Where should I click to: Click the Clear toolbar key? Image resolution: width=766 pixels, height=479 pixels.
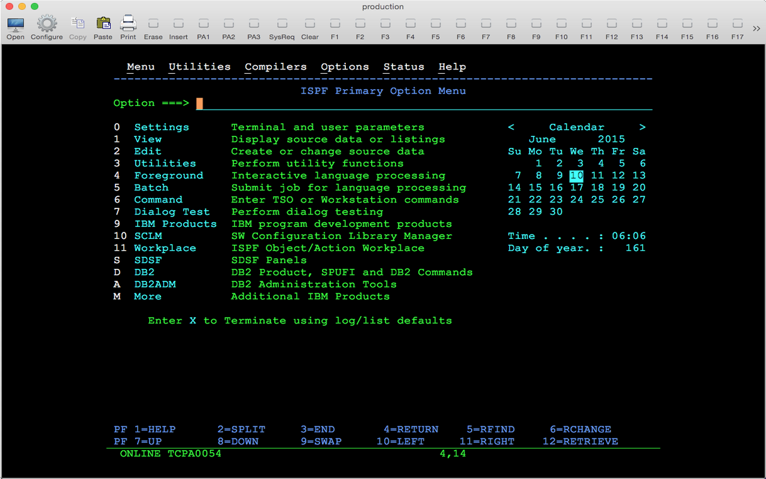click(310, 28)
